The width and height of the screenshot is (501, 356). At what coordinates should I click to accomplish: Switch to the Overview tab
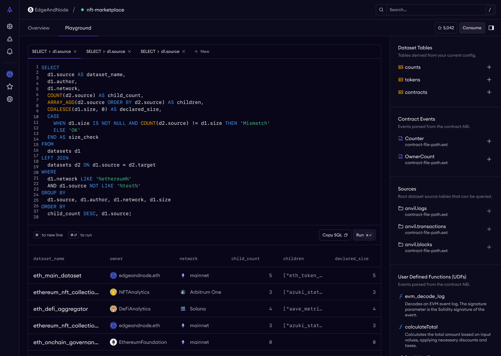(39, 28)
